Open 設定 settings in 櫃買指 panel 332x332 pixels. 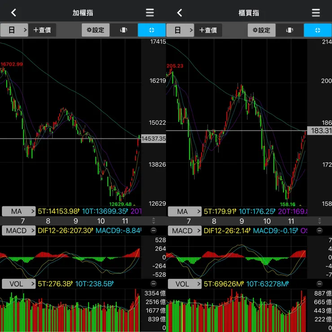point(262,30)
